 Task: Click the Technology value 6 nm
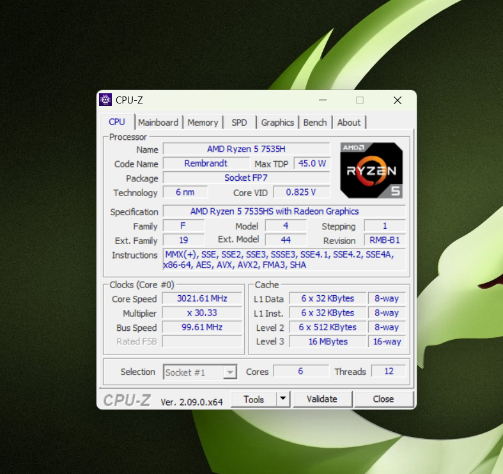point(185,192)
